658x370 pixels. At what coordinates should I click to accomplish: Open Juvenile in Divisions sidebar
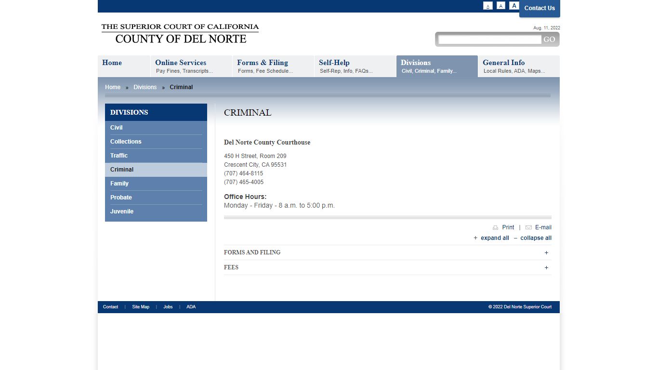[x=156, y=211]
